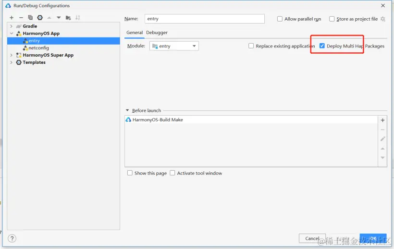This screenshot has width=394, height=249.
Task: Expand the Gradle tree node
Action: point(11,26)
